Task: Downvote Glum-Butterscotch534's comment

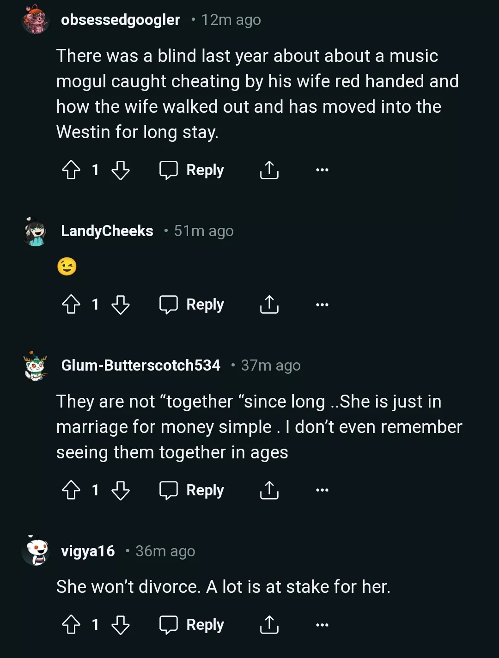Action: pos(121,490)
